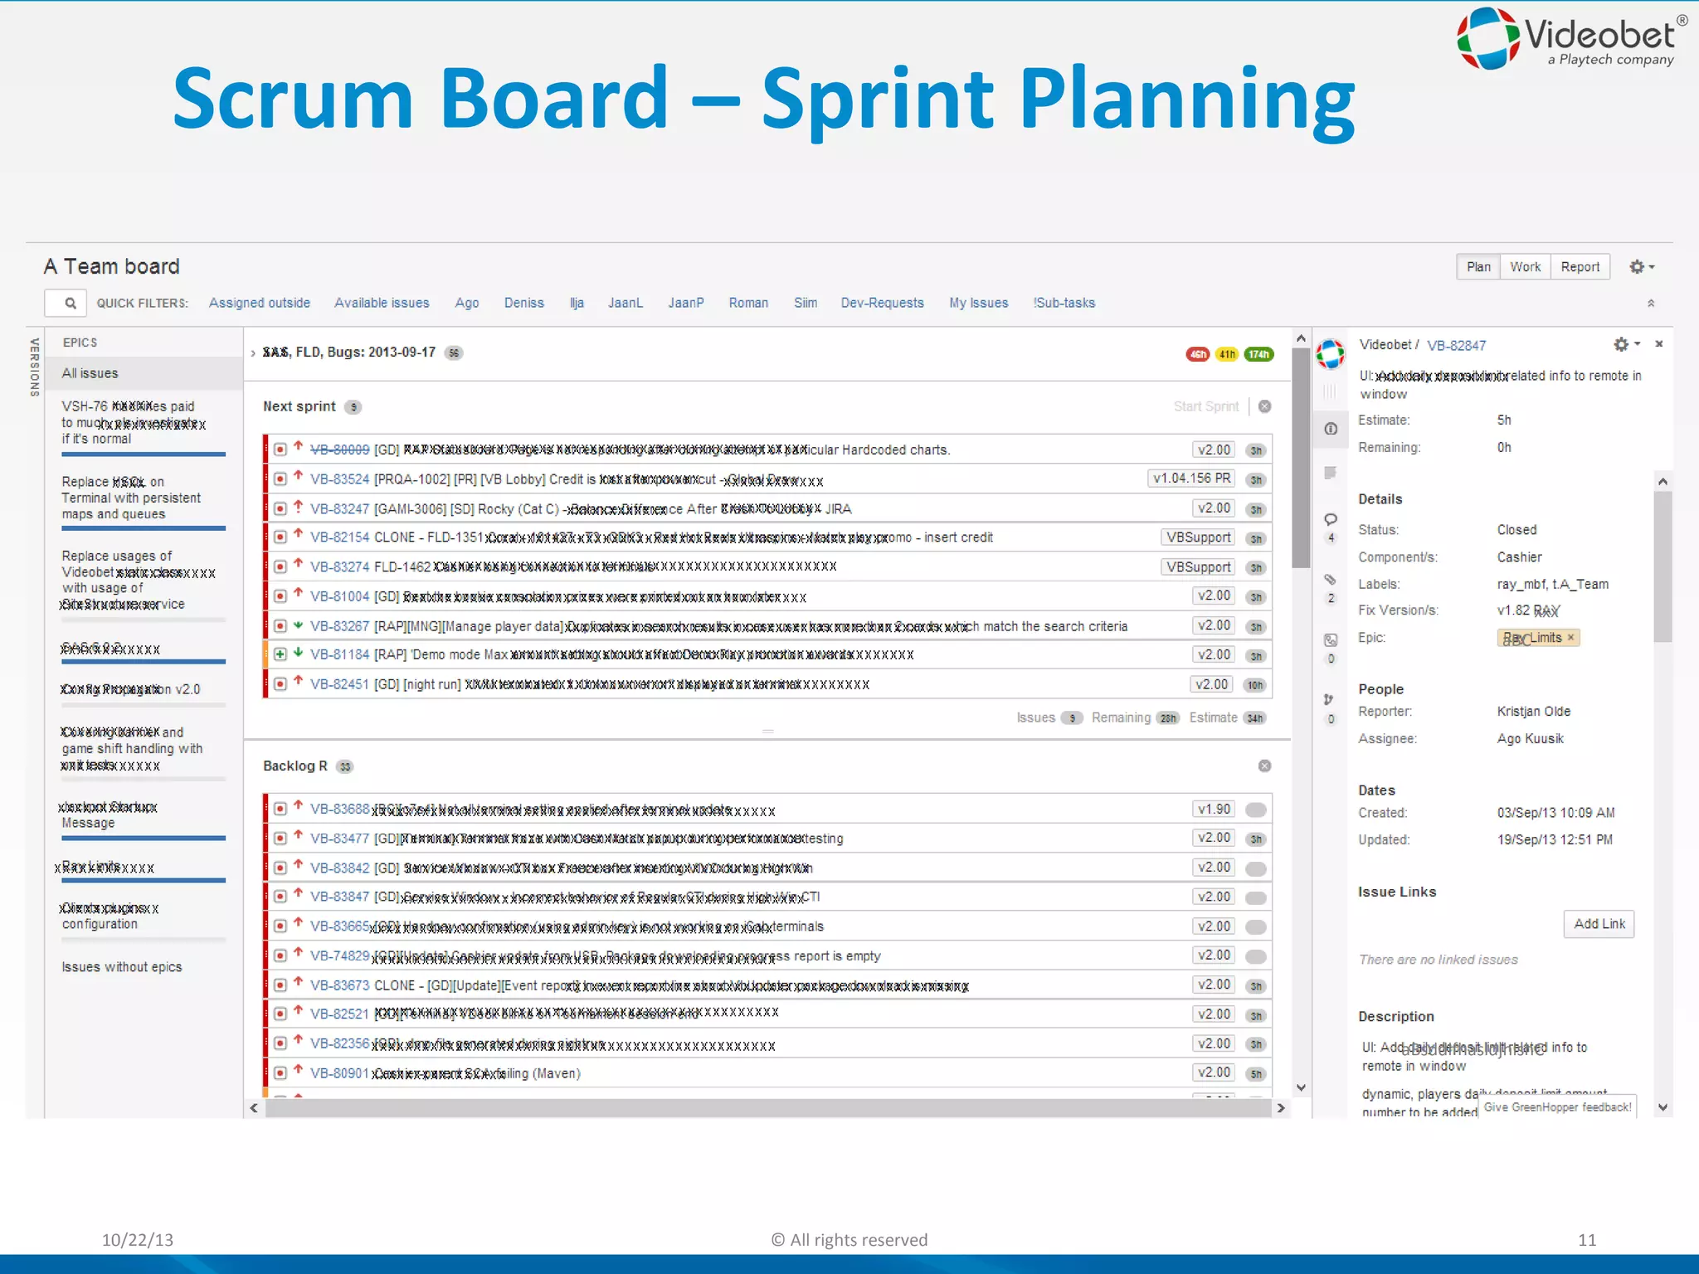This screenshot has width=1699, height=1274.
Task: Toggle the Siim quick filter
Action: click(x=806, y=304)
